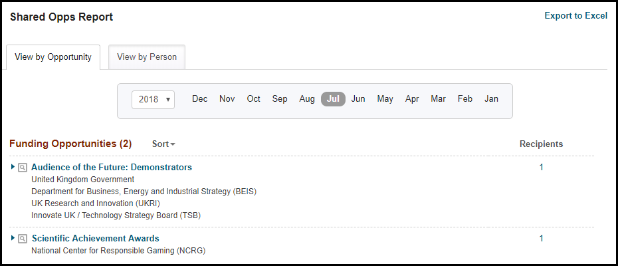Open Scientific Achievement Awards opportunity link

coord(96,239)
